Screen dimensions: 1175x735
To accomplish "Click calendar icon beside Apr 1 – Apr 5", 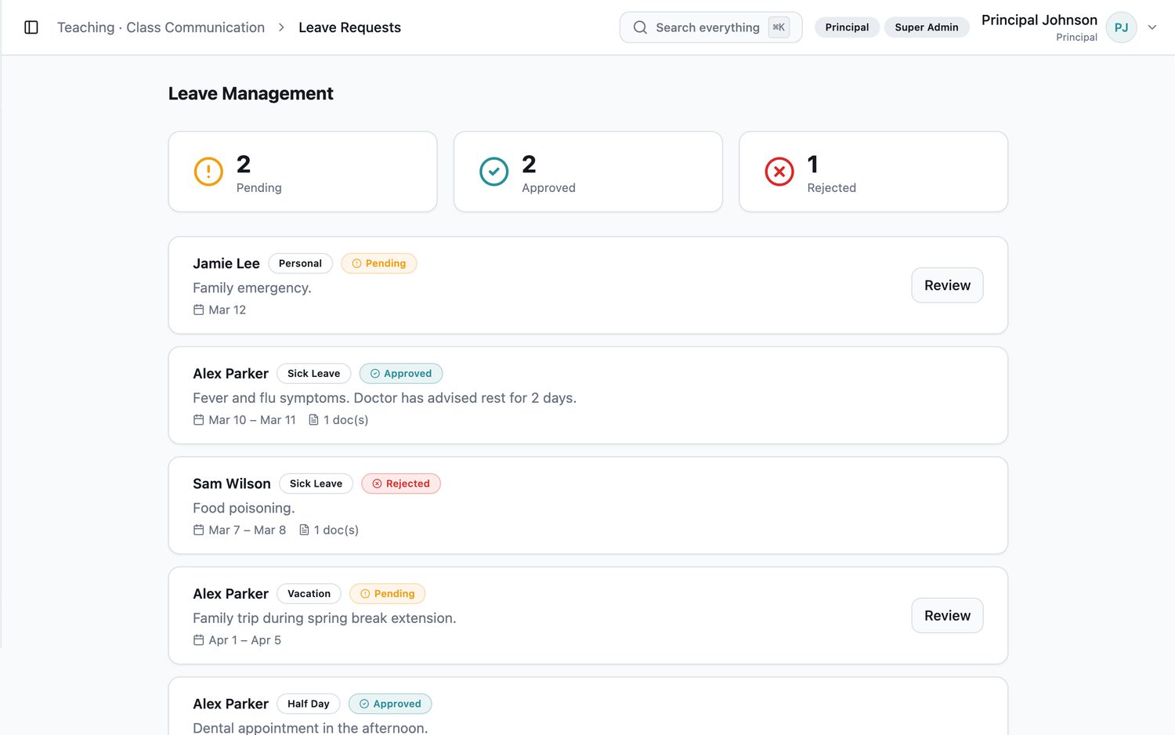I will click(199, 640).
